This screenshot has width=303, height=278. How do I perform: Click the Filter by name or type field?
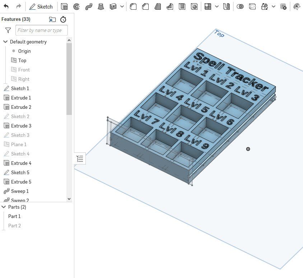tap(41, 31)
